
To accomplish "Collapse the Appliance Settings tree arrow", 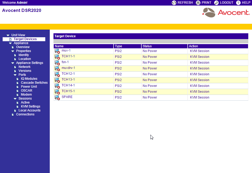I will [13, 63].
